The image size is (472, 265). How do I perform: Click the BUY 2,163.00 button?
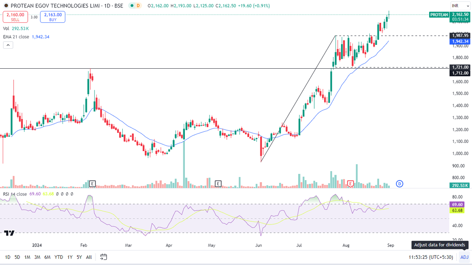53,17
